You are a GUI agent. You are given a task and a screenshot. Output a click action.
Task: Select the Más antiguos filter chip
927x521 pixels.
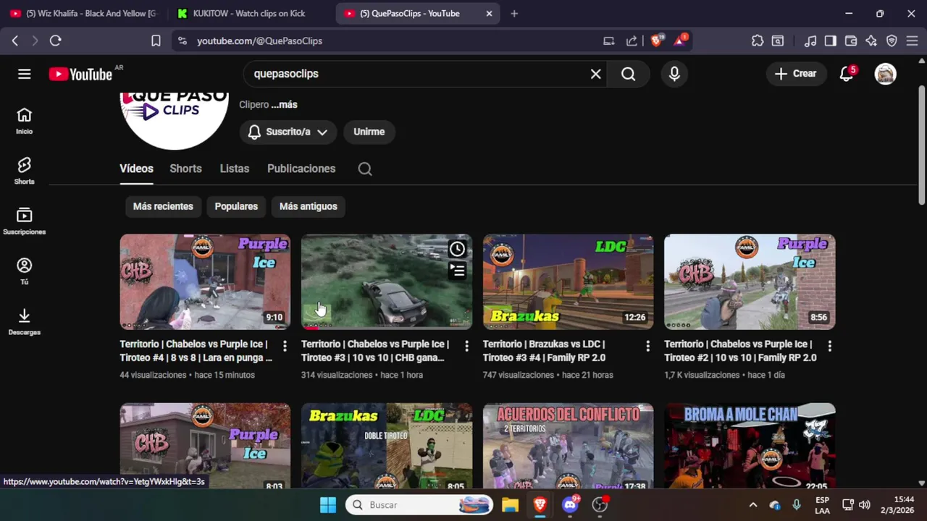(309, 206)
